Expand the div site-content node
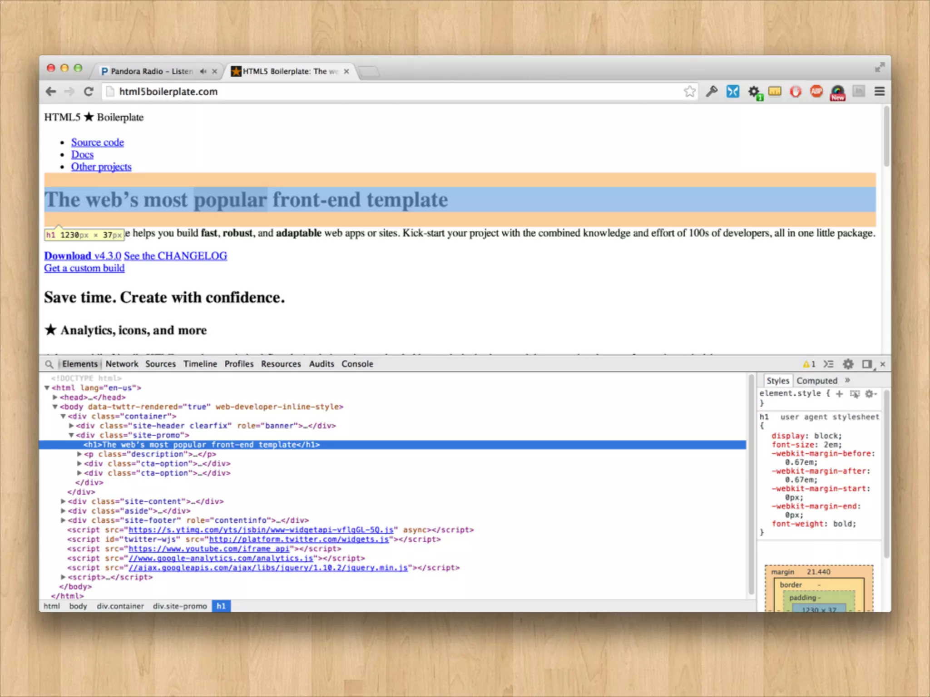 click(64, 501)
